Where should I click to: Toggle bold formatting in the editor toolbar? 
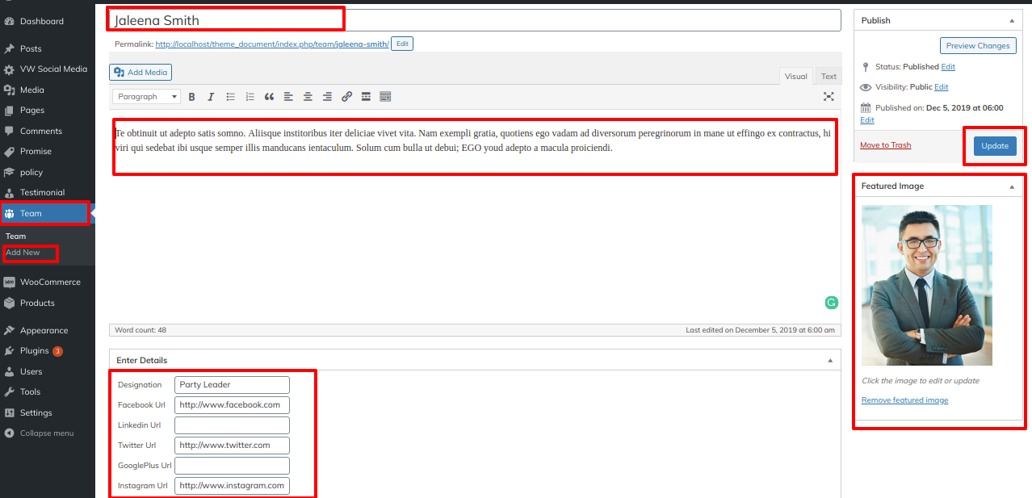(x=192, y=97)
